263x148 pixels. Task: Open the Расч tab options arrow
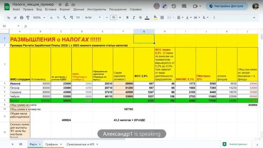(40, 144)
